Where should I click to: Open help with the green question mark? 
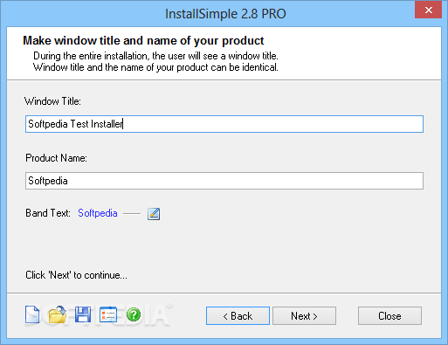134,314
